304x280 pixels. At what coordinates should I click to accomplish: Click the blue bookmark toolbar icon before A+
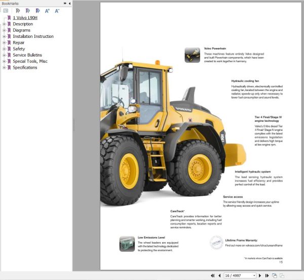point(38,11)
